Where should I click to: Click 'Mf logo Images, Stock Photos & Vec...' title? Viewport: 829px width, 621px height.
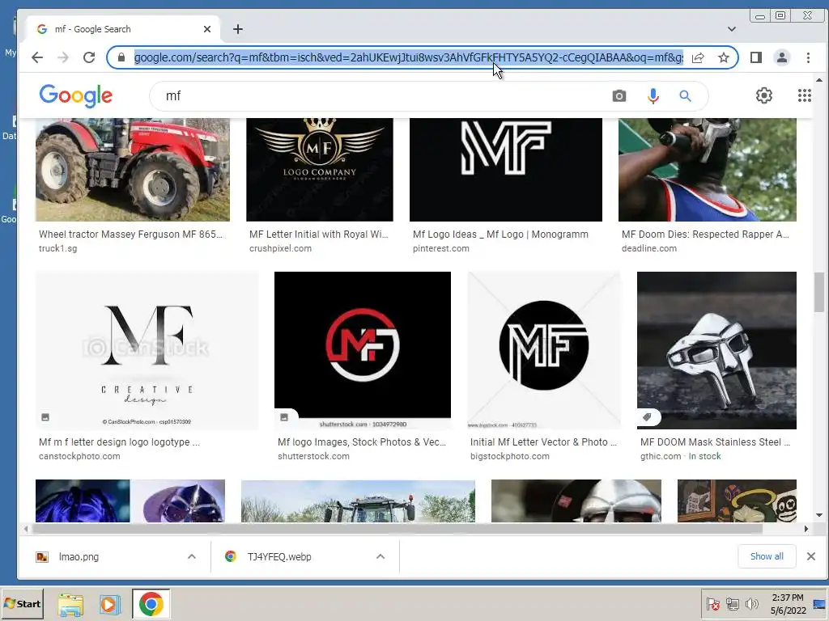(362, 442)
